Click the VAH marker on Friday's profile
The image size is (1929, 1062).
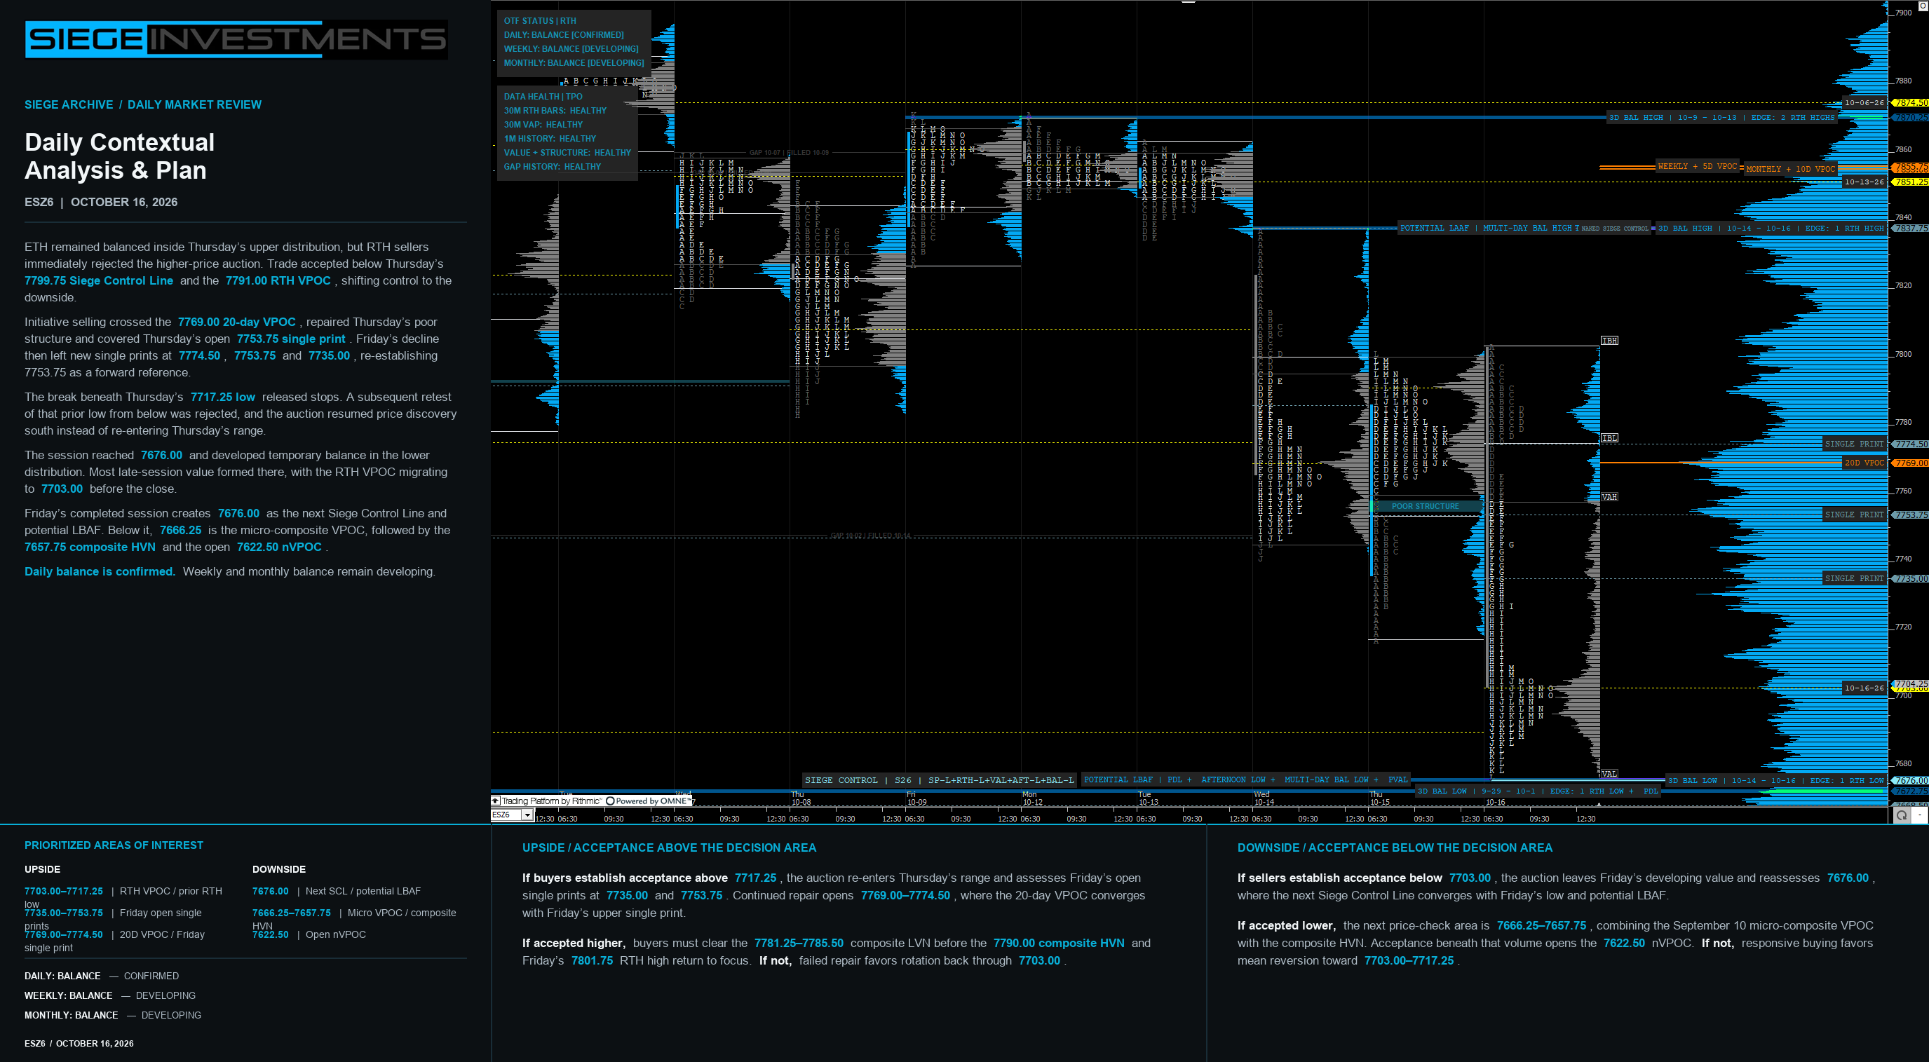coord(1609,497)
